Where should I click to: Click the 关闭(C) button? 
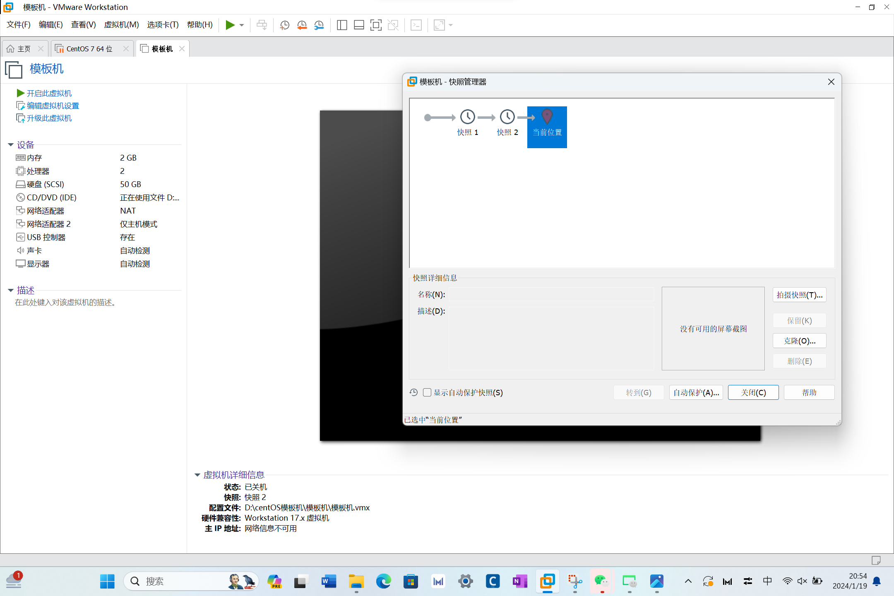(x=753, y=392)
